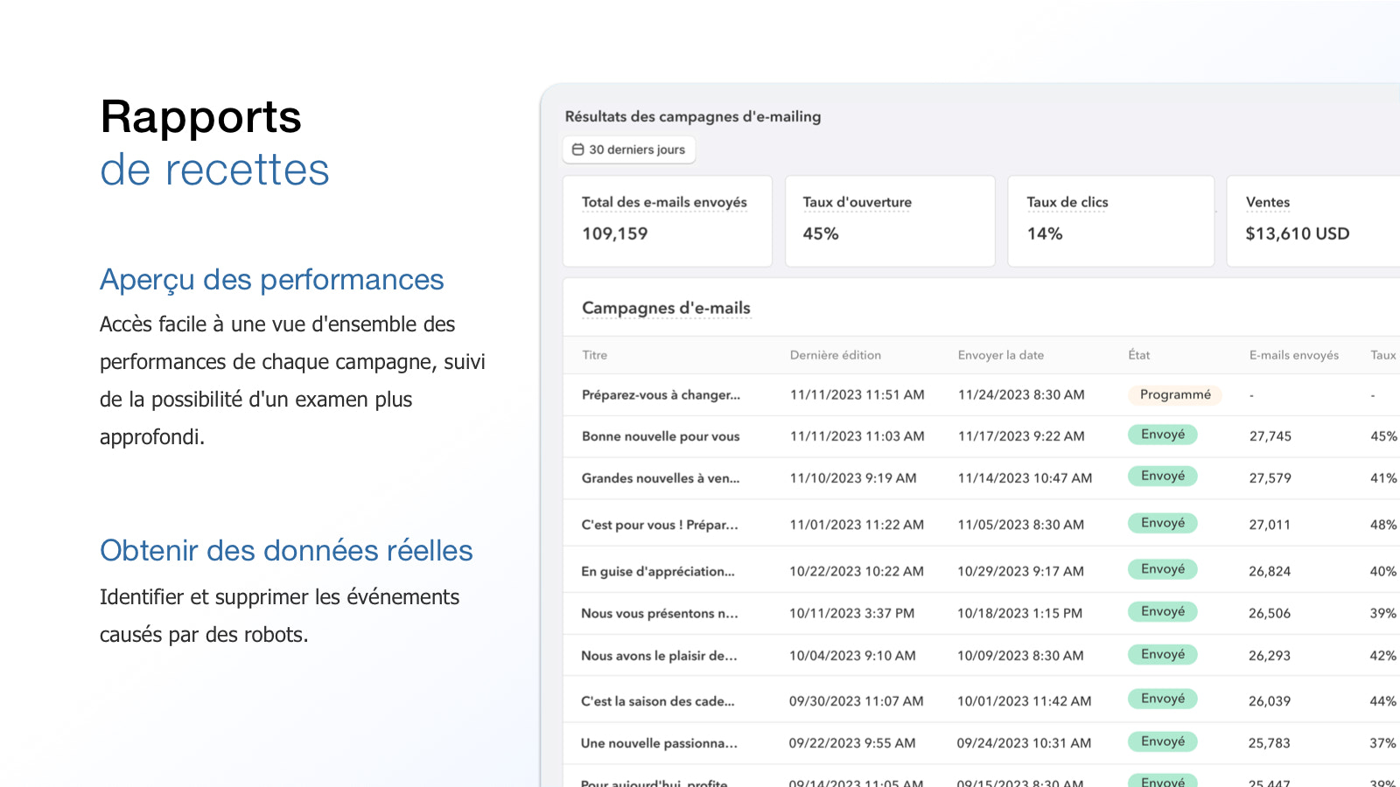Click 'Résultats des campagnes d'e-mailing' title
The image size is (1400, 787).
(693, 116)
